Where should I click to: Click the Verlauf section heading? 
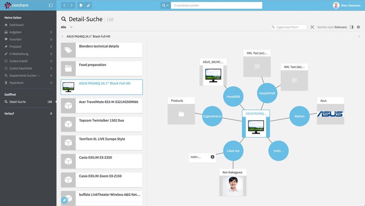click(9, 113)
